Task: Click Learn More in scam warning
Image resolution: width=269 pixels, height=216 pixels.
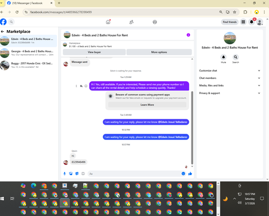Action: coord(147,105)
